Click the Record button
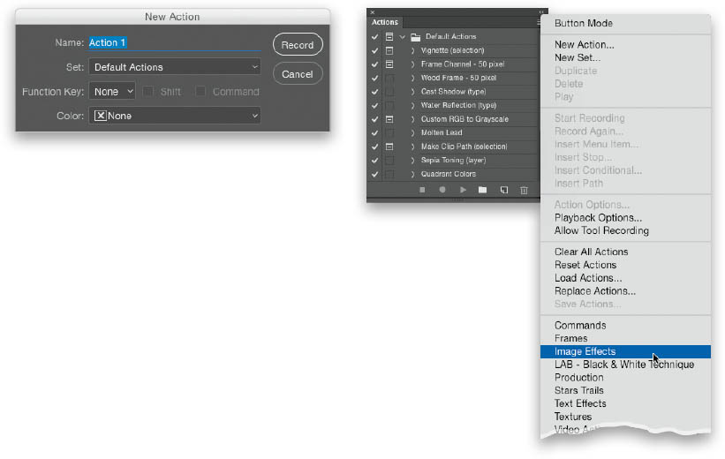The height and width of the screenshot is (459, 725). [298, 45]
